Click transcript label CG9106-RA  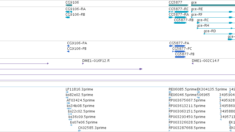point(76,9)
